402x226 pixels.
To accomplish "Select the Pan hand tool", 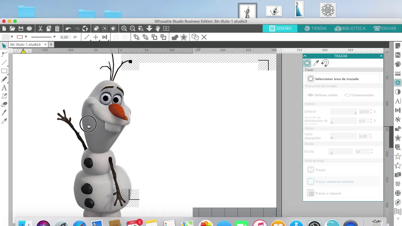I will point(158,29).
